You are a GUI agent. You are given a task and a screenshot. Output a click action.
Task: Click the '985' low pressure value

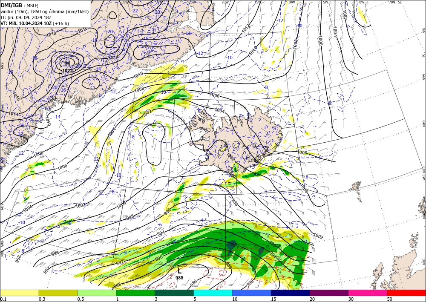pos(179,278)
